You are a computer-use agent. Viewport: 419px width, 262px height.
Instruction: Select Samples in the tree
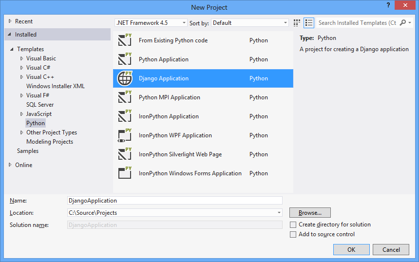(x=28, y=151)
